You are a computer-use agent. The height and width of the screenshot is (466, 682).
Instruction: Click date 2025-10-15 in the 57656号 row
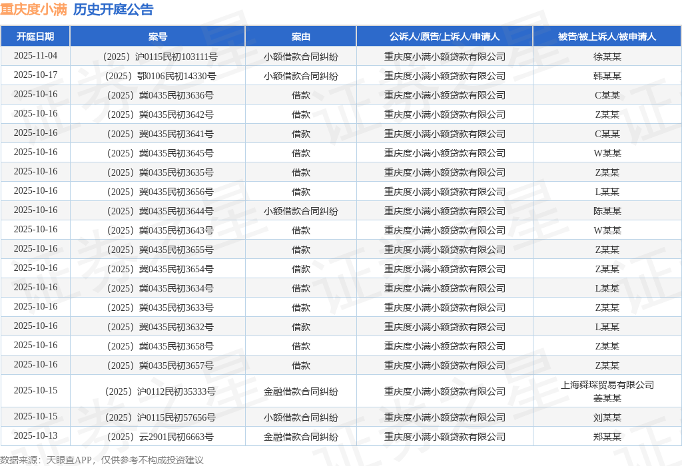click(x=35, y=417)
